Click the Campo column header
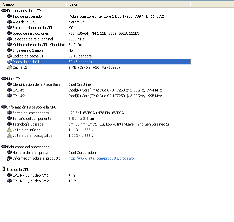 click(33, 4)
